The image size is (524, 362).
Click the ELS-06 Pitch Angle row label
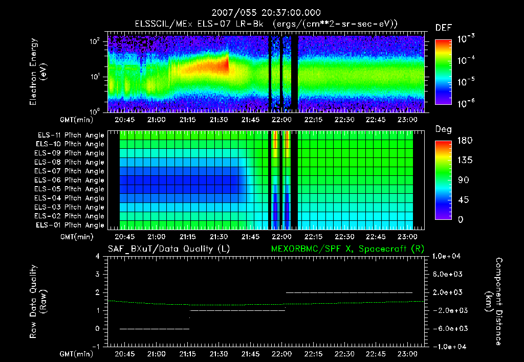coord(70,180)
